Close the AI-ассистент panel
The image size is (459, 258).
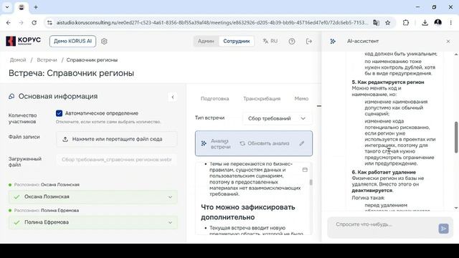coord(448,42)
